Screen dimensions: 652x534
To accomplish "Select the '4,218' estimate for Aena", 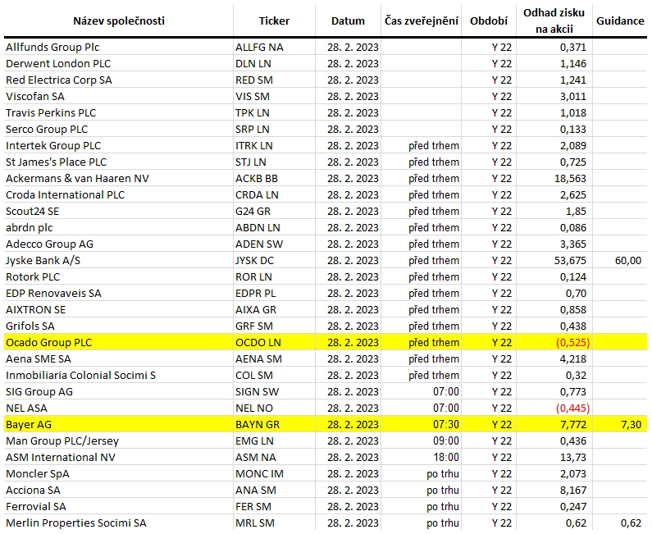I will pyautogui.click(x=573, y=359).
